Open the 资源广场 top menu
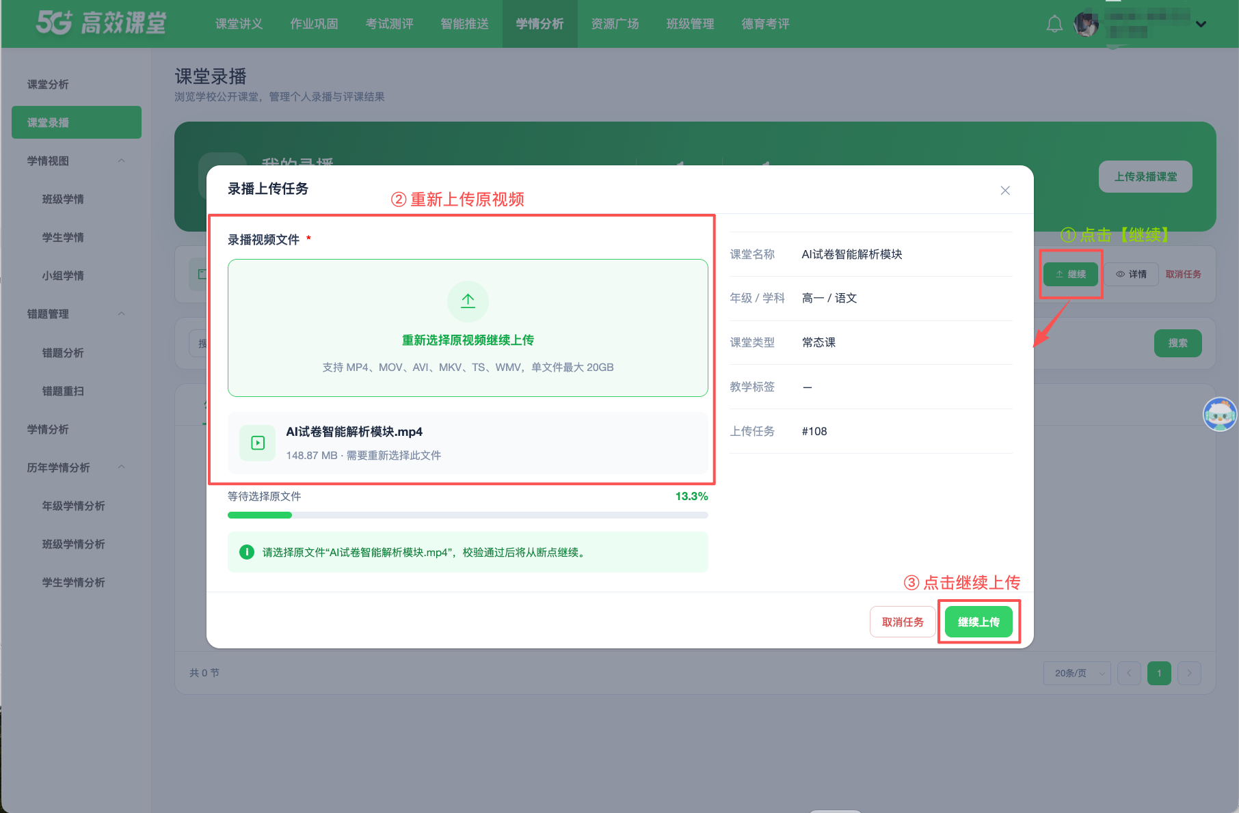Image resolution: width=1239 pixels, height=813 pixels. tap(615, 24)
